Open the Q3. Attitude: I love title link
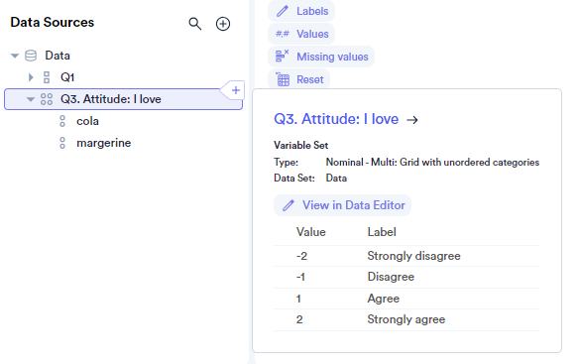The width and height of the screenshot is (577, 364). coord(336,119)
